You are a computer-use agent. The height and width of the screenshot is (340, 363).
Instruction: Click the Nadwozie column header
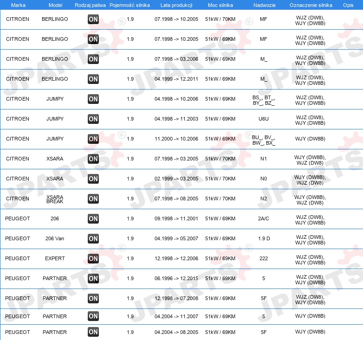265,5
